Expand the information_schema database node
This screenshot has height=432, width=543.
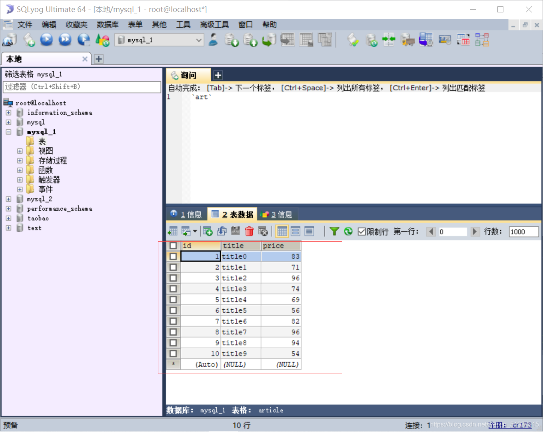click(8, 113)
